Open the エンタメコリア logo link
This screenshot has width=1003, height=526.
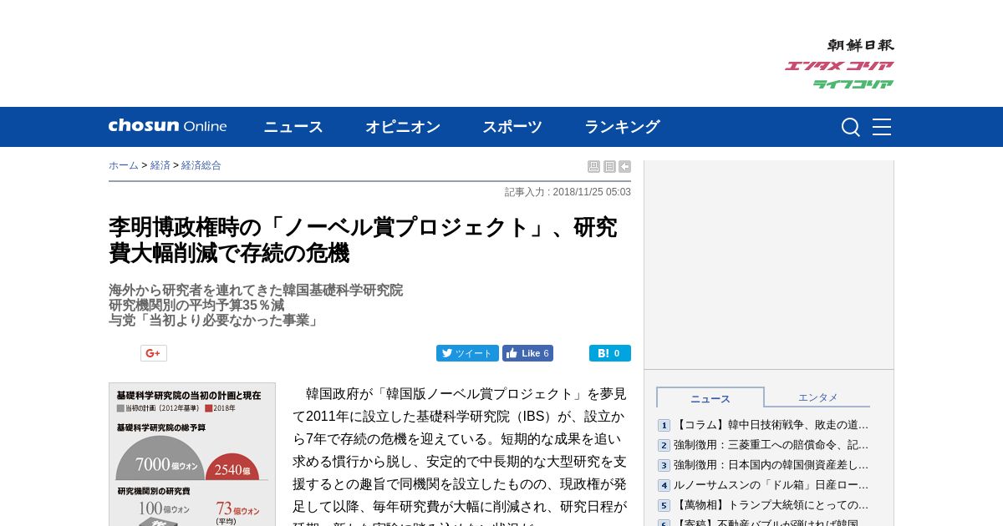pyautogui.click(x=838, y=66)
